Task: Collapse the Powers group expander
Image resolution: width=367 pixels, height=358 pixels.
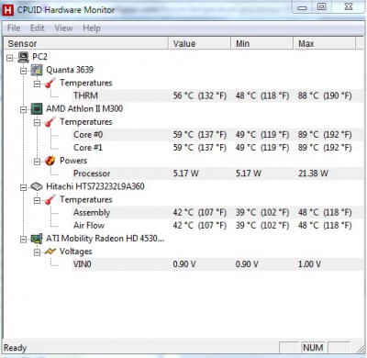Action: [37, 162]
